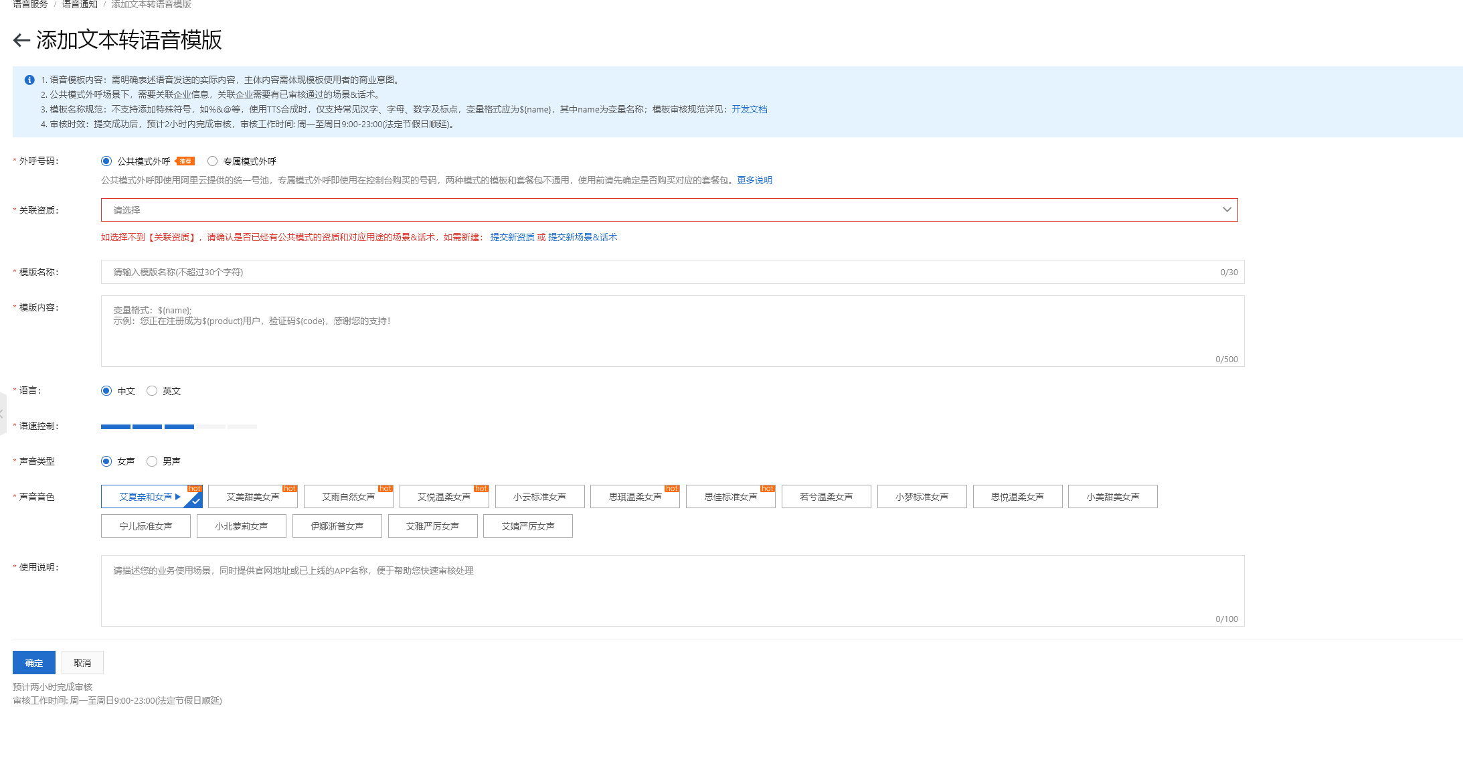Open the 更多说明 link
The height and width of the screenshot is (774, 1463).
(754, 180)
